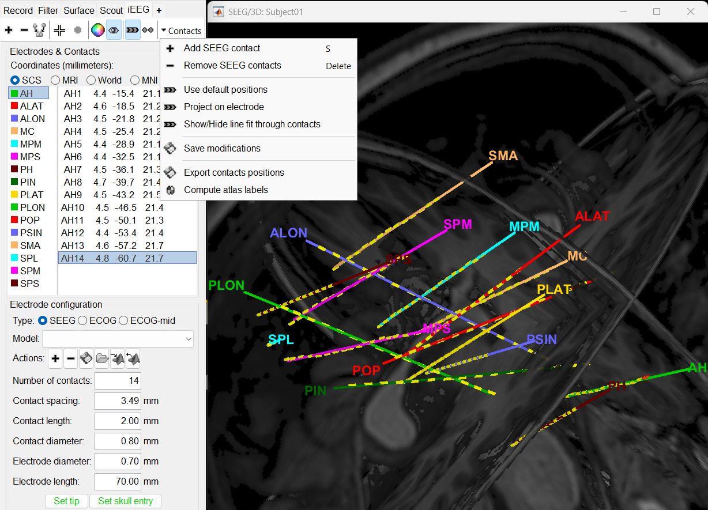Screen dimensions: 708x510
Task: Click the Set tip button
Action: 66,501
